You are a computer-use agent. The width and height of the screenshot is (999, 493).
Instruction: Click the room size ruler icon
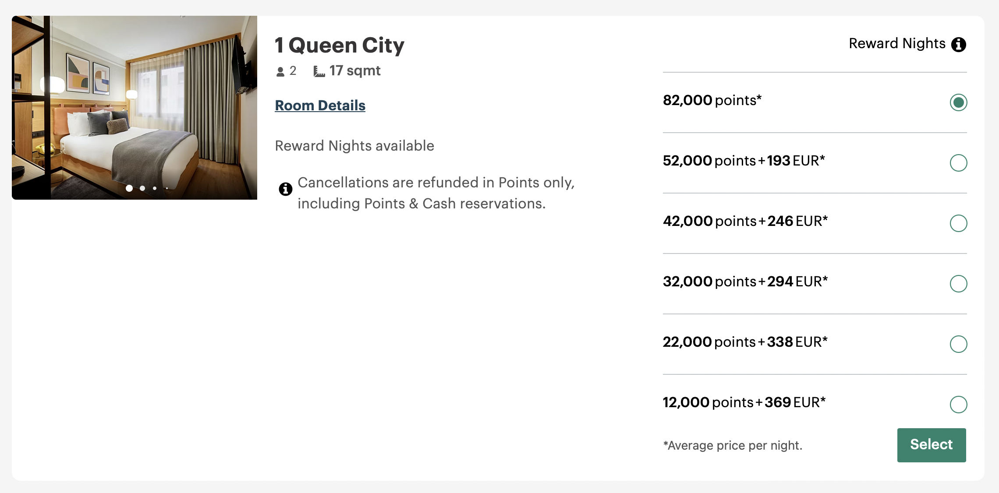click(x=319, y=71)
